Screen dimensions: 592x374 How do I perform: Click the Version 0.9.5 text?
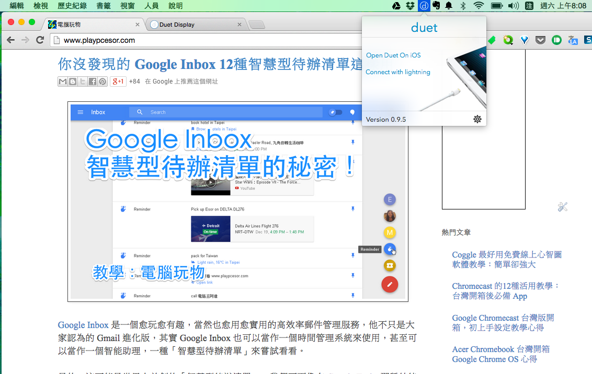(x=386, y=119)
